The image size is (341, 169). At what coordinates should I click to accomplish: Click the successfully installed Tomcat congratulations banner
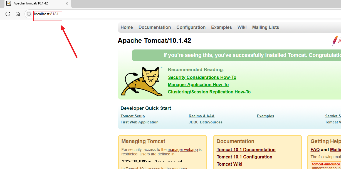coord(236,55)
